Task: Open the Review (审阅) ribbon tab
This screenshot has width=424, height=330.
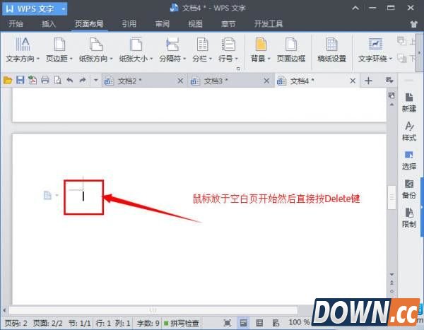Action: click(x=163, y=24)
